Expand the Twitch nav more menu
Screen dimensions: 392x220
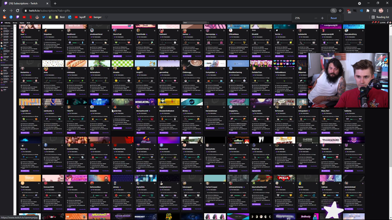point(32,23)
